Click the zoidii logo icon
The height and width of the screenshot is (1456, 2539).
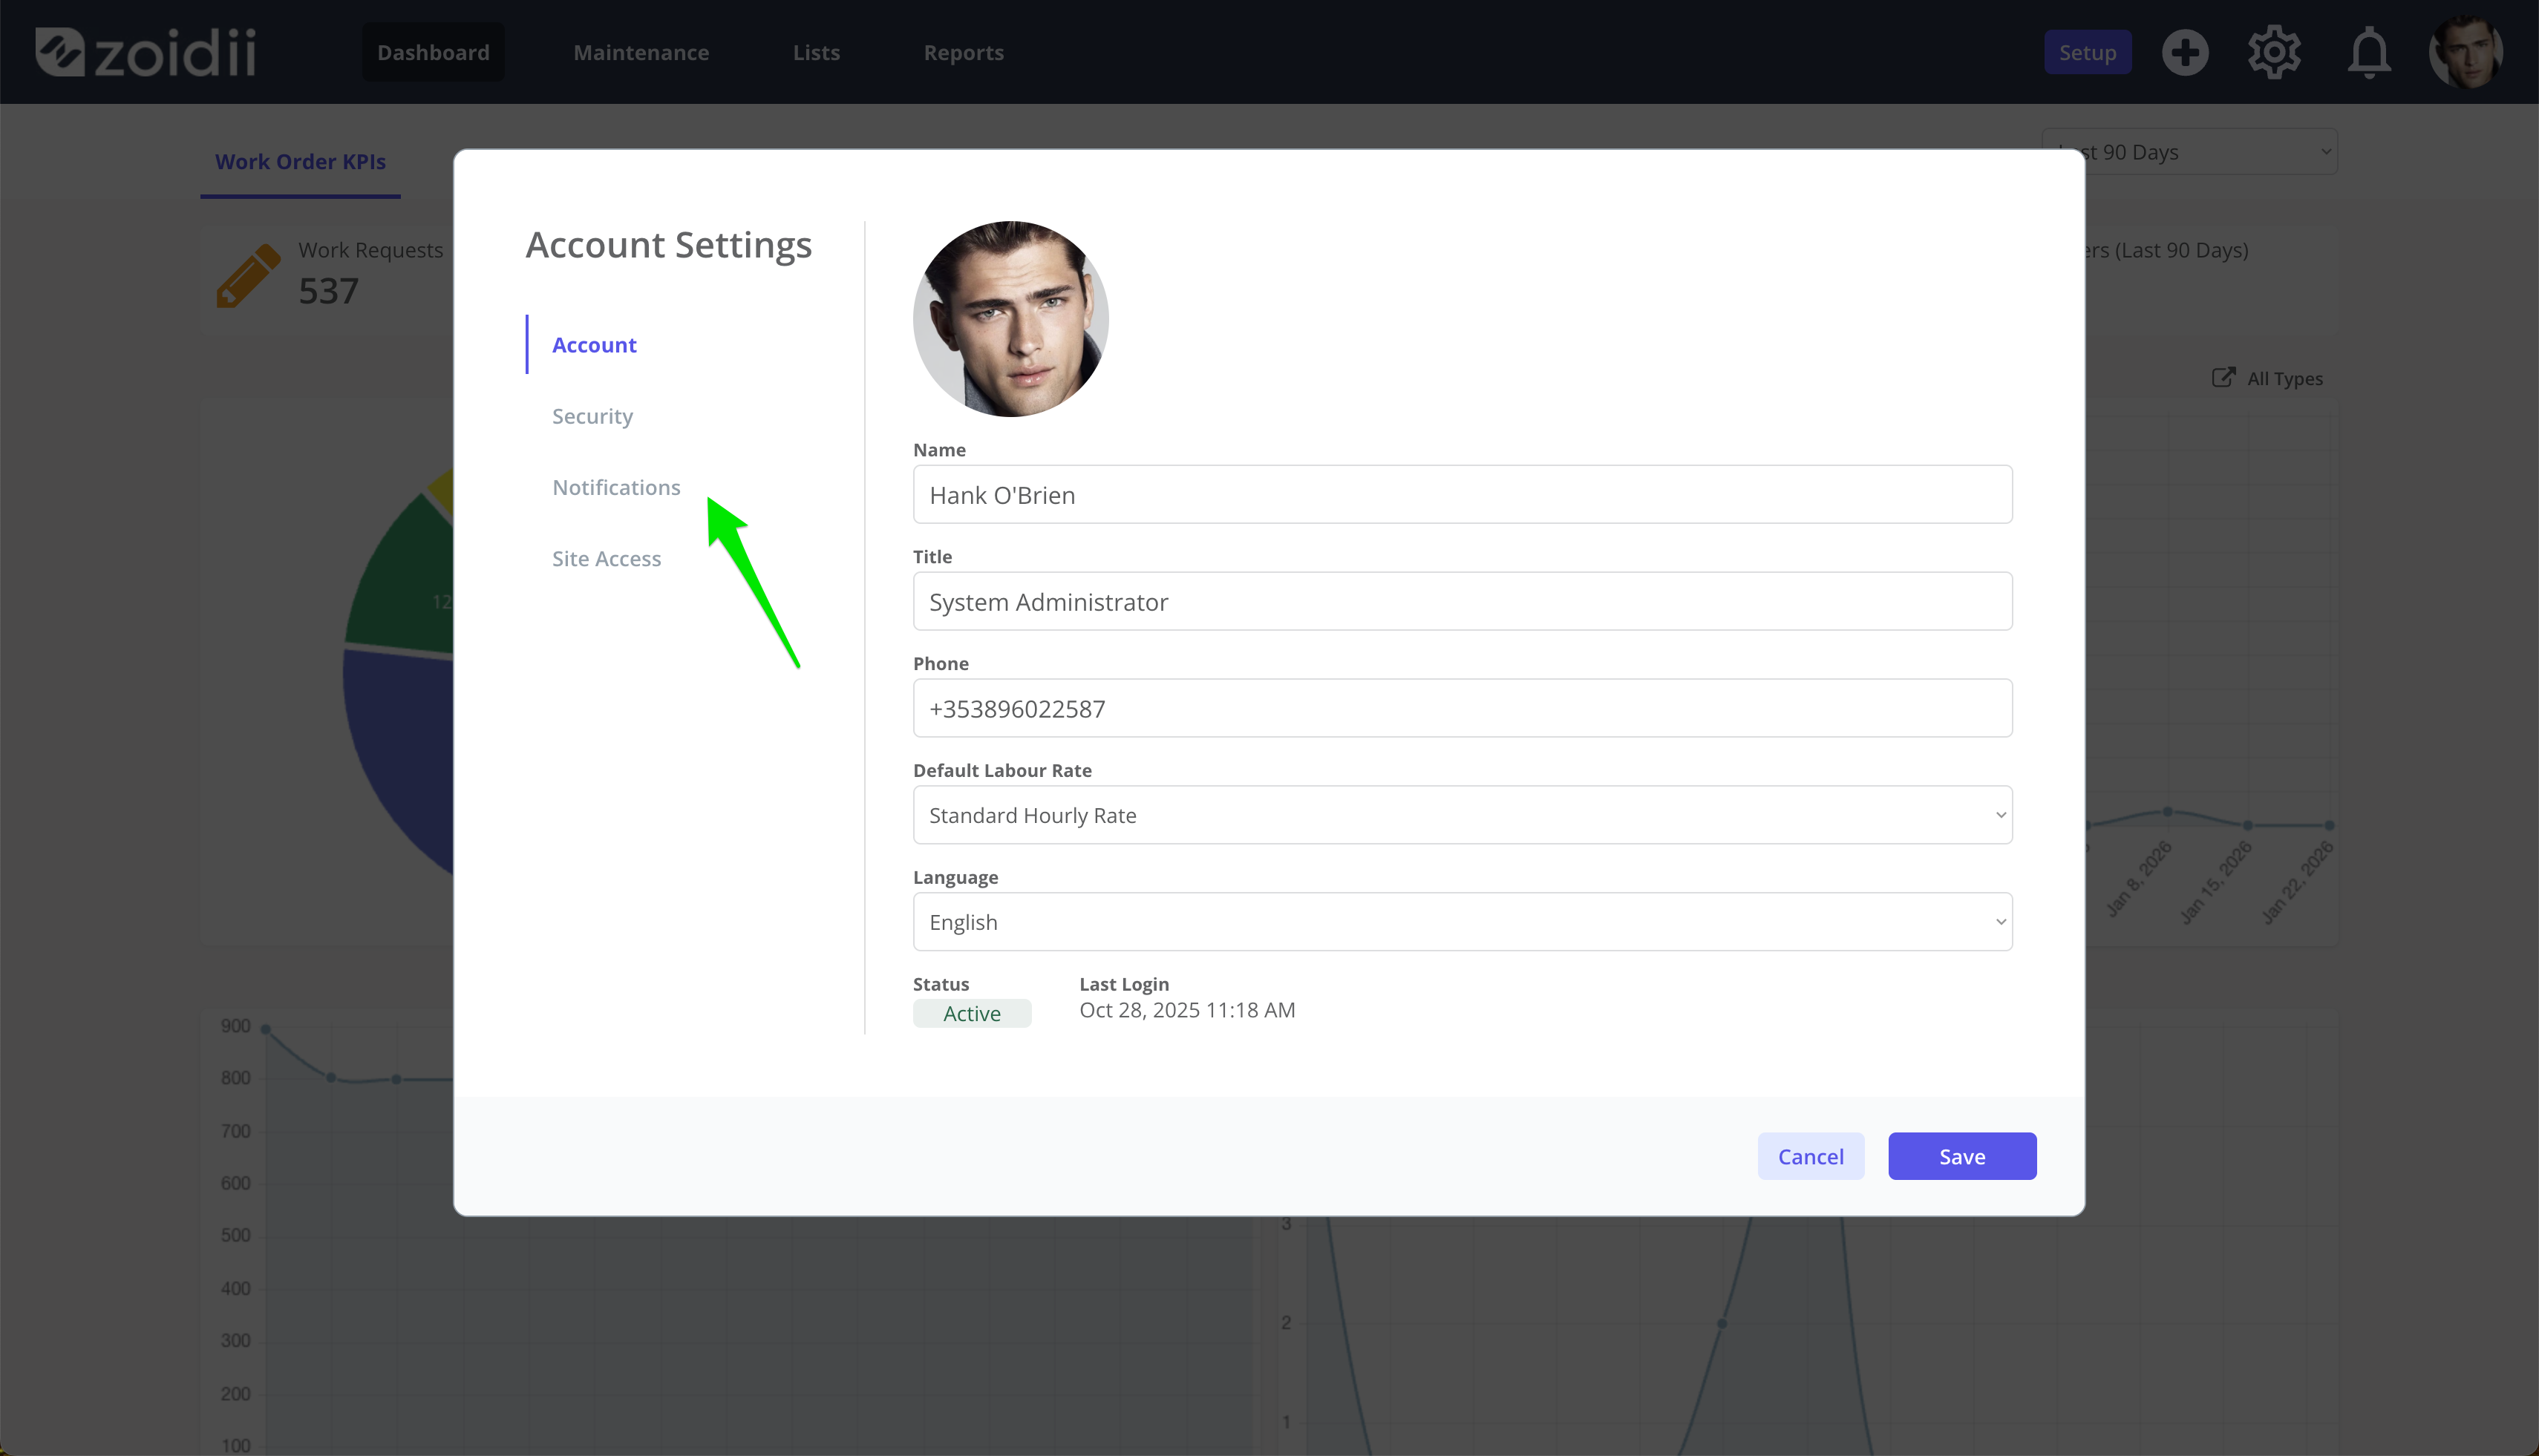(x=59, y=52)
